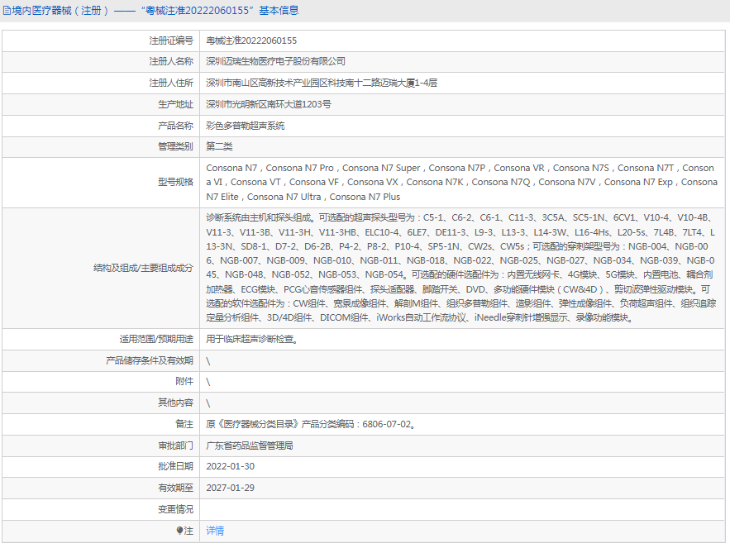
Task: Click the 产品名称 label
Action: (175, 126)
